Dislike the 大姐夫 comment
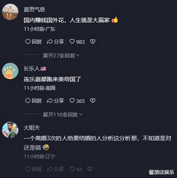The width and height of the screenshot is (177, 178). pos(90,169)
